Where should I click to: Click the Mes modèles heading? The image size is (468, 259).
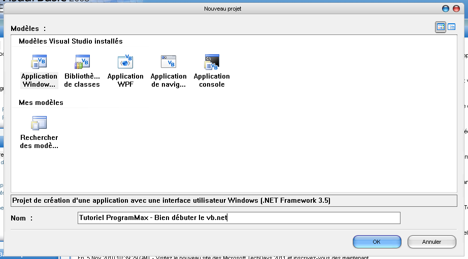coord(41,102)
